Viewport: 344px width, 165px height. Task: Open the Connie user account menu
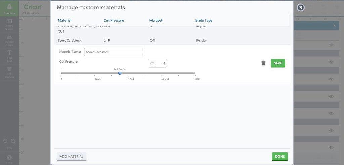(x=9, y=9)
